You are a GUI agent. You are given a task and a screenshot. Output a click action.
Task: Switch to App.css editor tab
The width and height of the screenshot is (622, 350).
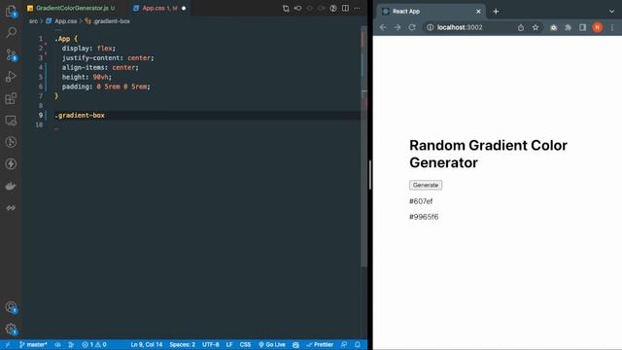tap(159, 8)
